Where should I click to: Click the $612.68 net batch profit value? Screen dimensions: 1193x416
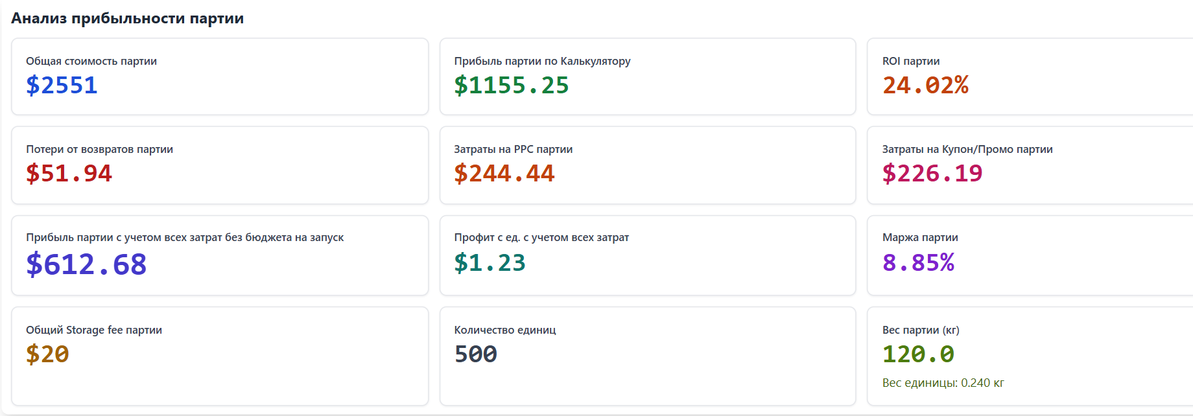click(86, 264)
